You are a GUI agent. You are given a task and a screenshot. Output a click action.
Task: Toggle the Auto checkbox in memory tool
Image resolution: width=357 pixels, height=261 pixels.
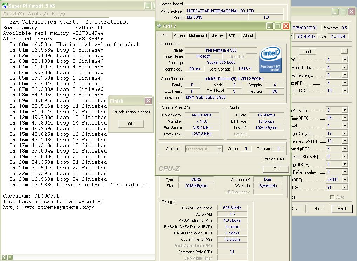[x=332, y=197]
